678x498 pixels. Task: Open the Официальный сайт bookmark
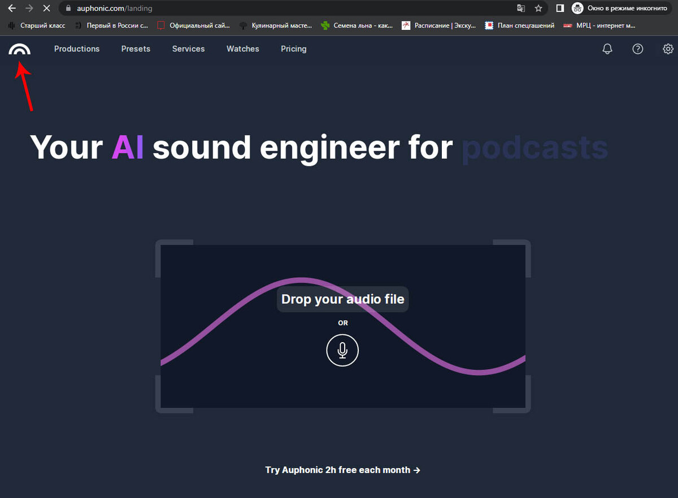[194, 25]
